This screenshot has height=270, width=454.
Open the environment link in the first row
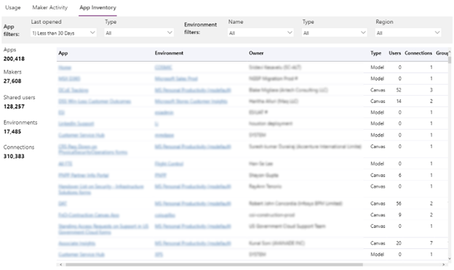click(x=163, y=67)
